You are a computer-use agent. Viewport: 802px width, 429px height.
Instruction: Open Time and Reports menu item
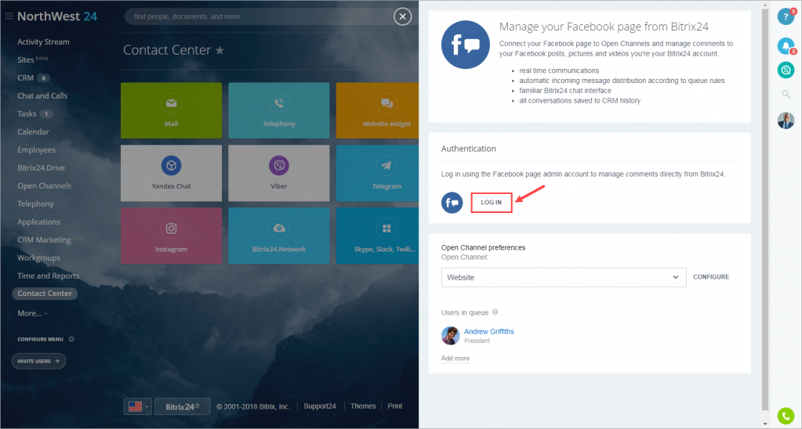pyautogui.click(x=49, y=276)
